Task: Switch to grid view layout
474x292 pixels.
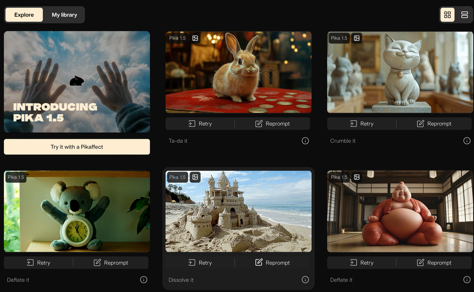Action: pyautogui.click(x=447, y=15)
